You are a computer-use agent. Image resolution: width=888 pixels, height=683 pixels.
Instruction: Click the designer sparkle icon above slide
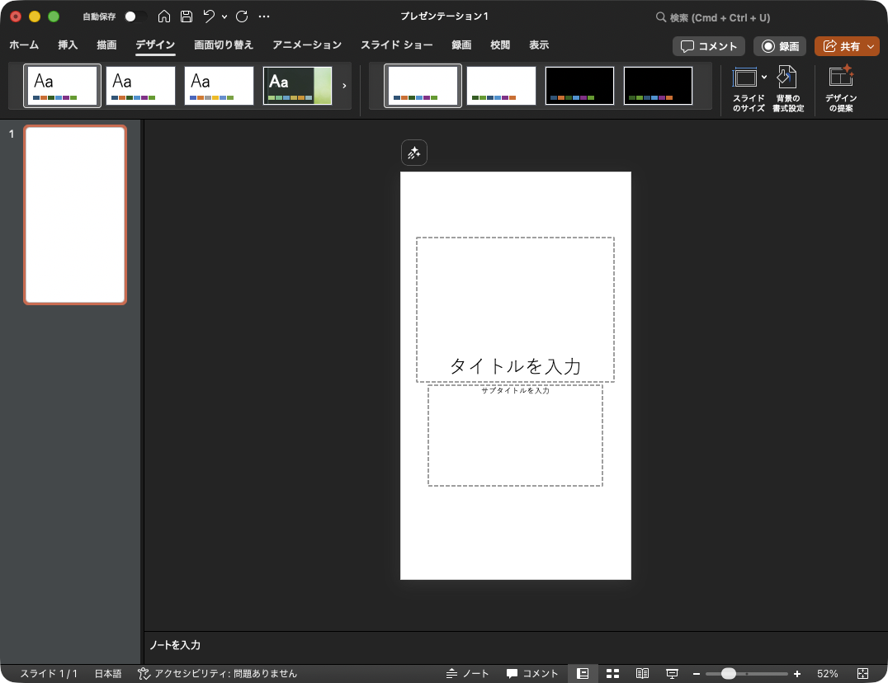(414, 153)
